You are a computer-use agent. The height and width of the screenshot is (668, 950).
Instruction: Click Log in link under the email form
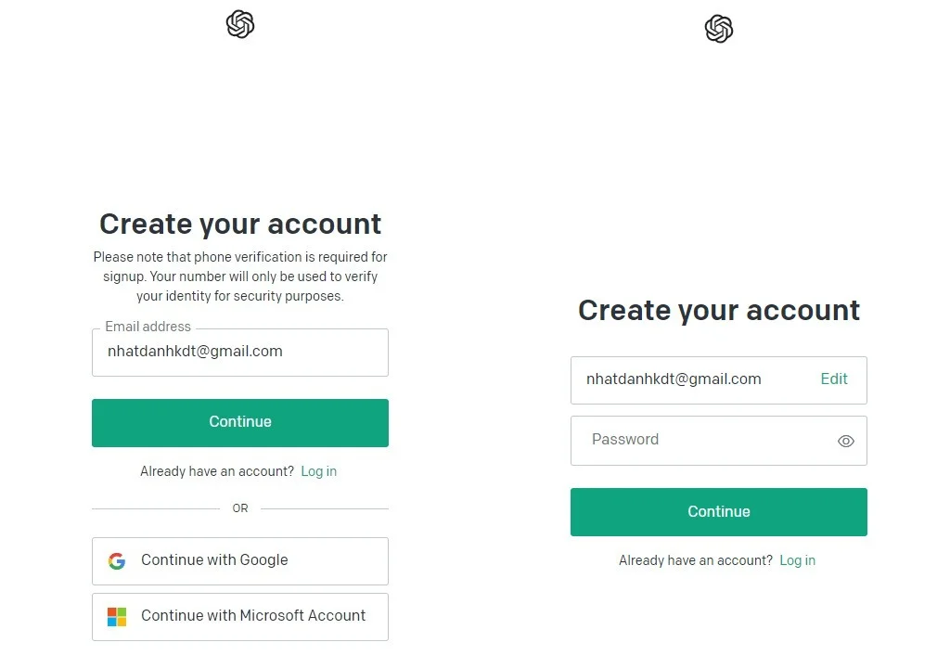319,471
